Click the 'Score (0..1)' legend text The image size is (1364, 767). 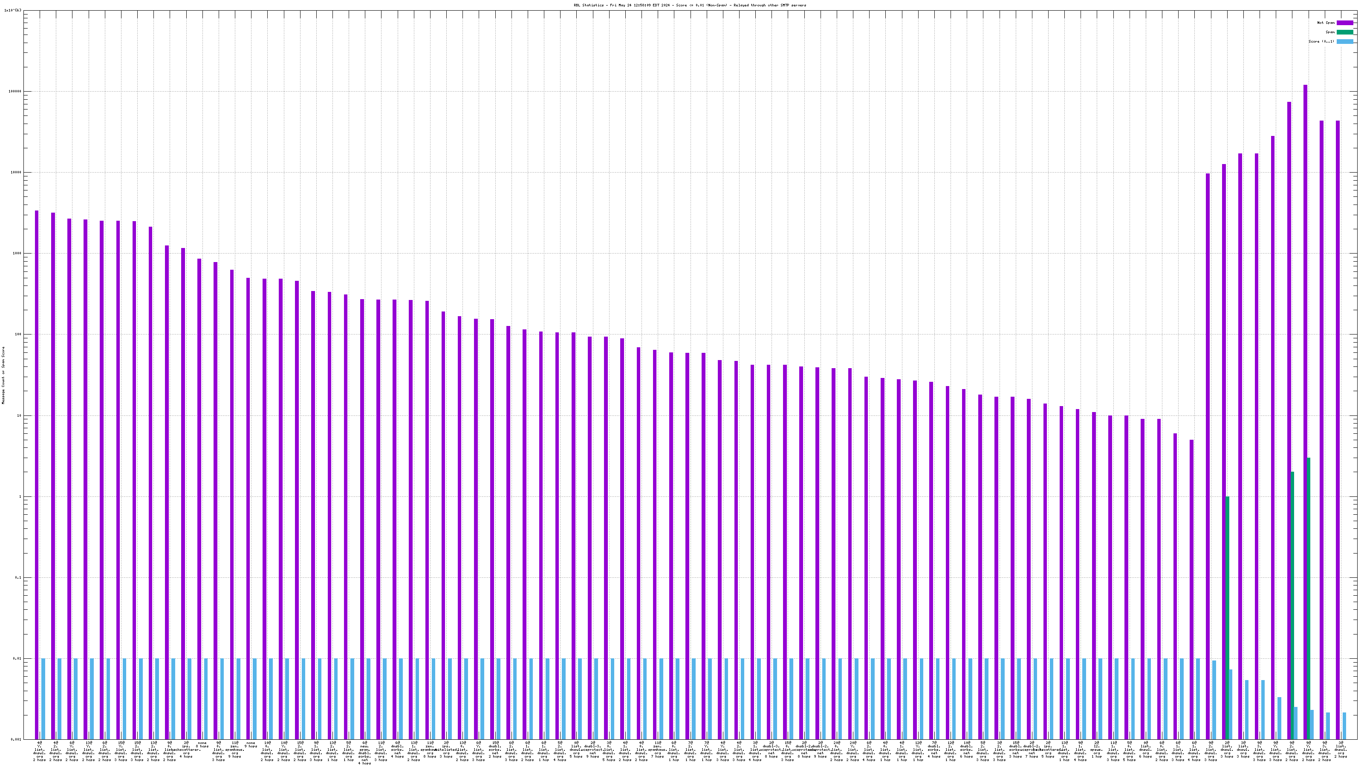point(1321,41)
